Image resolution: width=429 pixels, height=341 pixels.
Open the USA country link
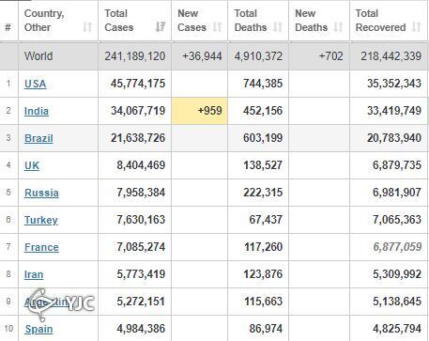36,84
